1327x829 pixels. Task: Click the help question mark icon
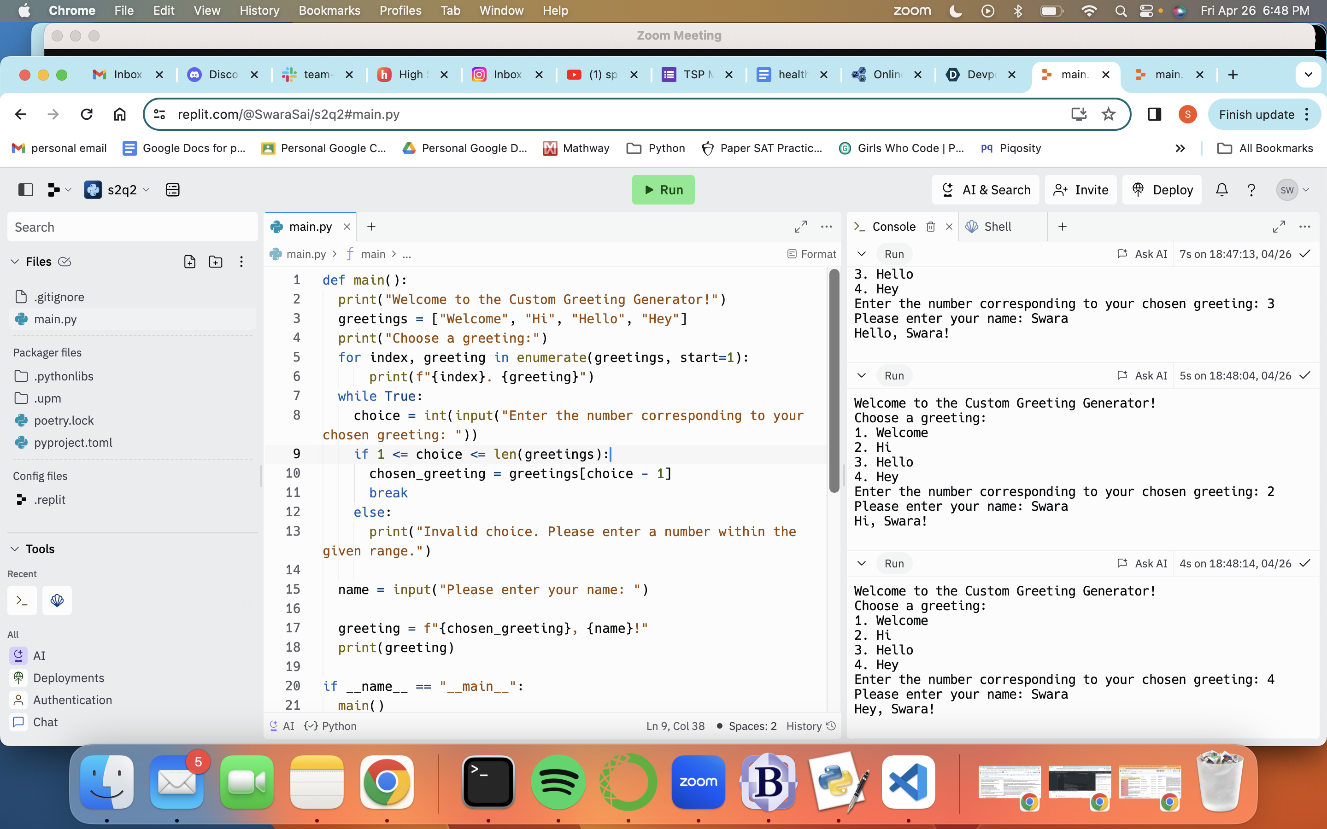pyautogui.click(x=1251, y=190)
